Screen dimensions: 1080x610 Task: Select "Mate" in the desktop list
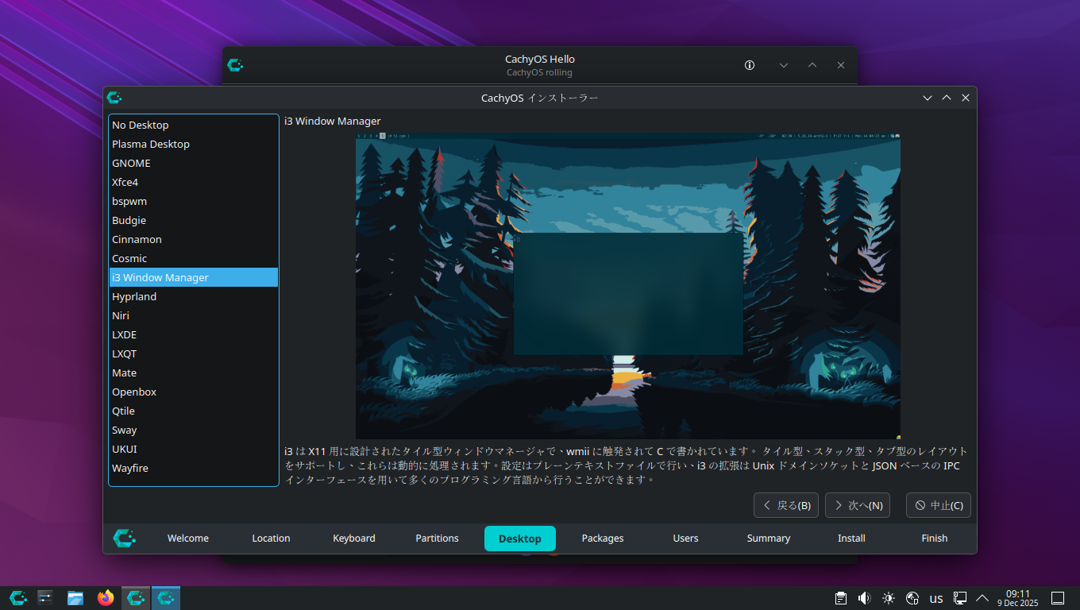click(194, 373)
